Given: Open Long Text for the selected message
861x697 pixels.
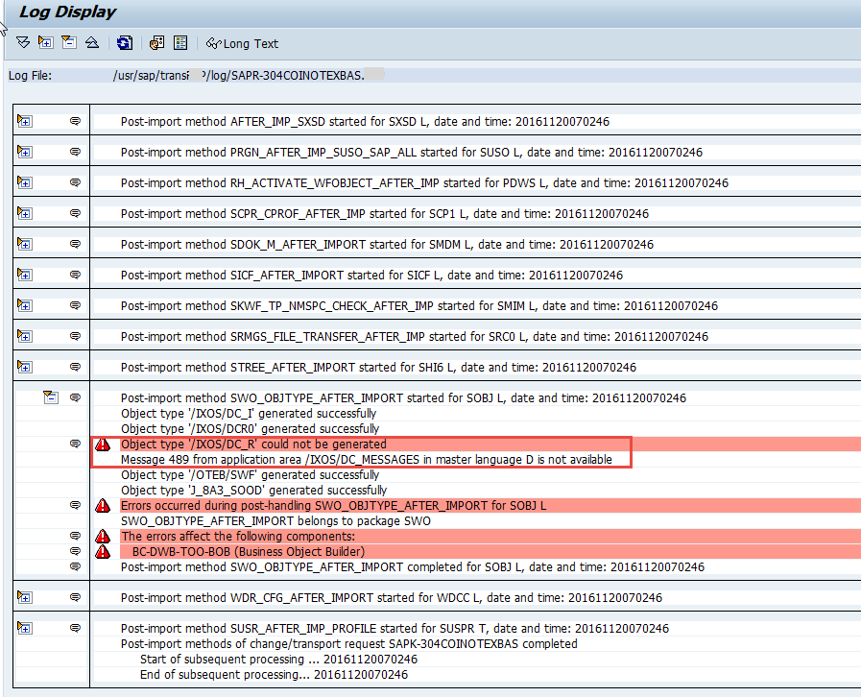Looking at the screenshot, I should [242, 43].
